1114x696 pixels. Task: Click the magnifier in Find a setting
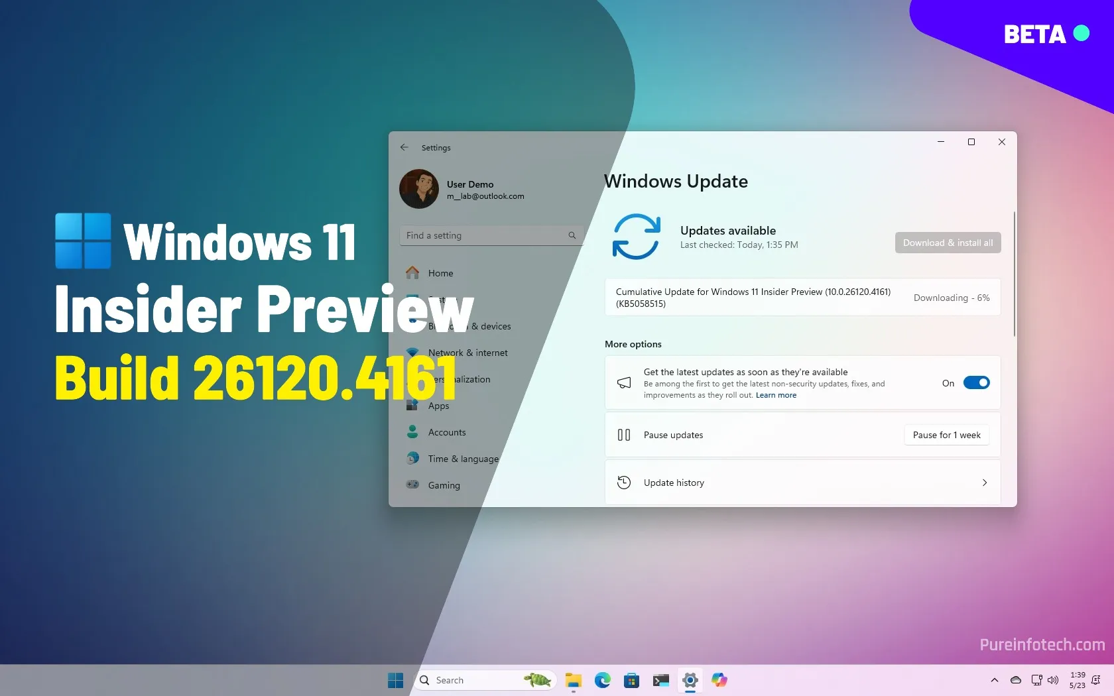coord(572,235)
